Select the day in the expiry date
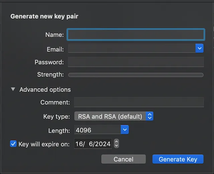The image size is (214, 174). (x=79, y=144)
